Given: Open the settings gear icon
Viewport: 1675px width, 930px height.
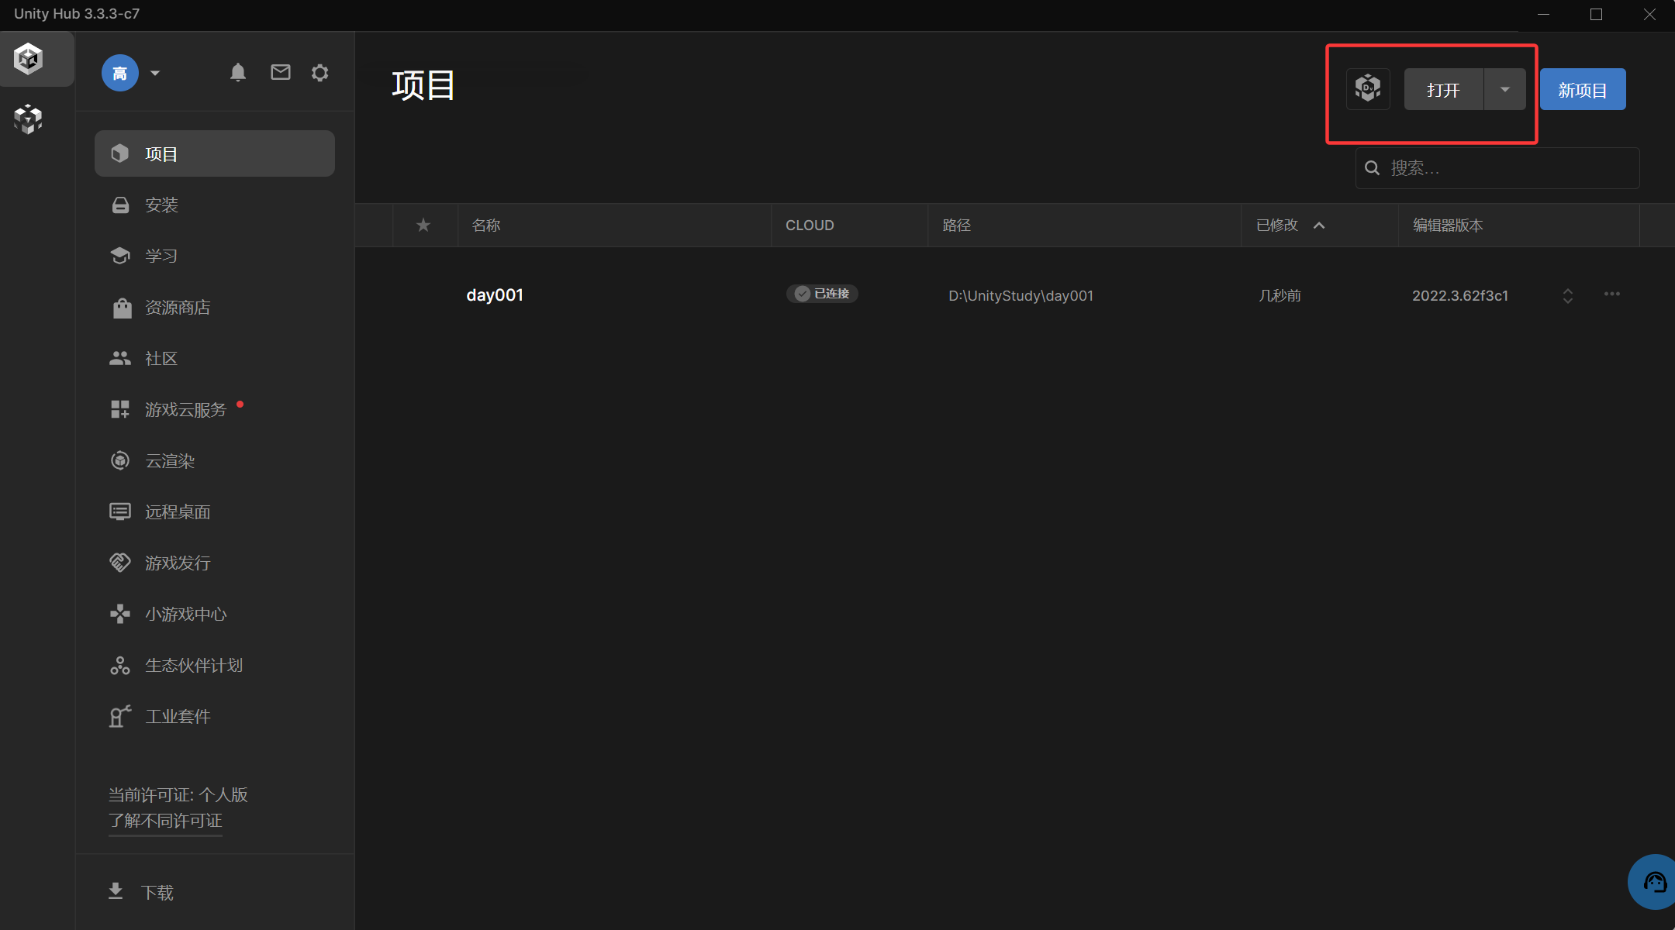Looking at the screenshot, I should click(x=319, y=73).
